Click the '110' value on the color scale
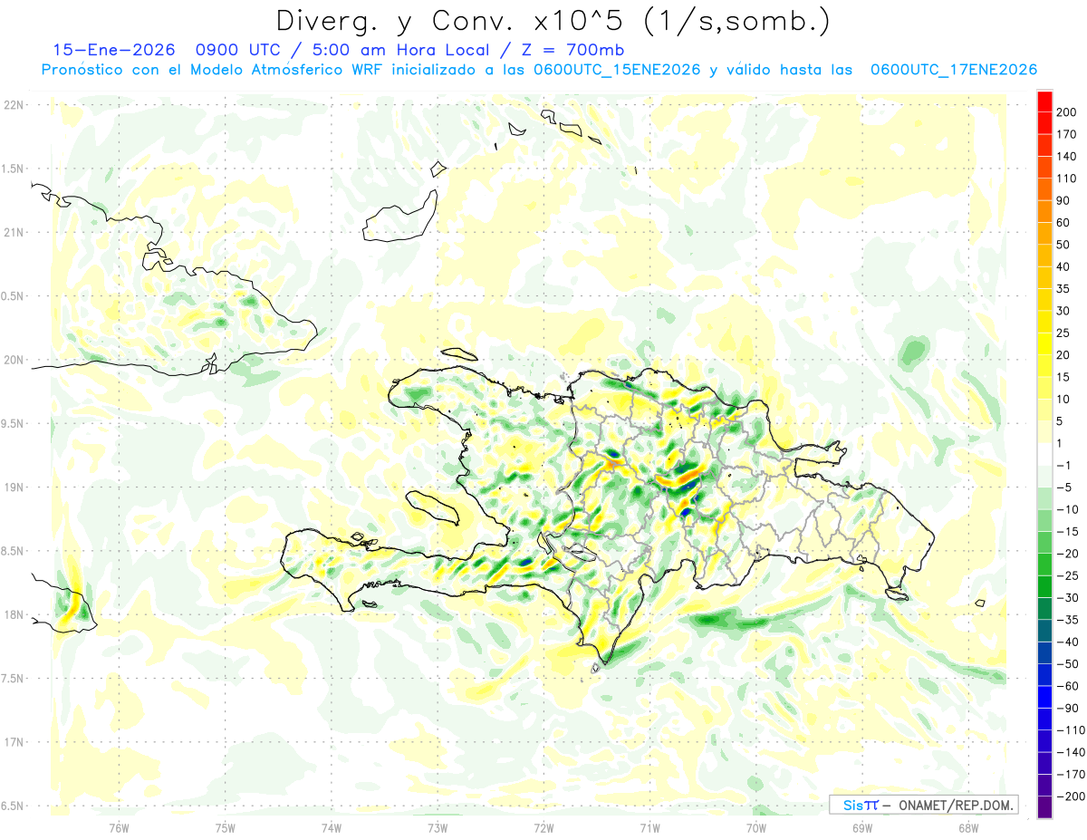The height and width of the screenshot is (840, 1087). point(1067,179)
